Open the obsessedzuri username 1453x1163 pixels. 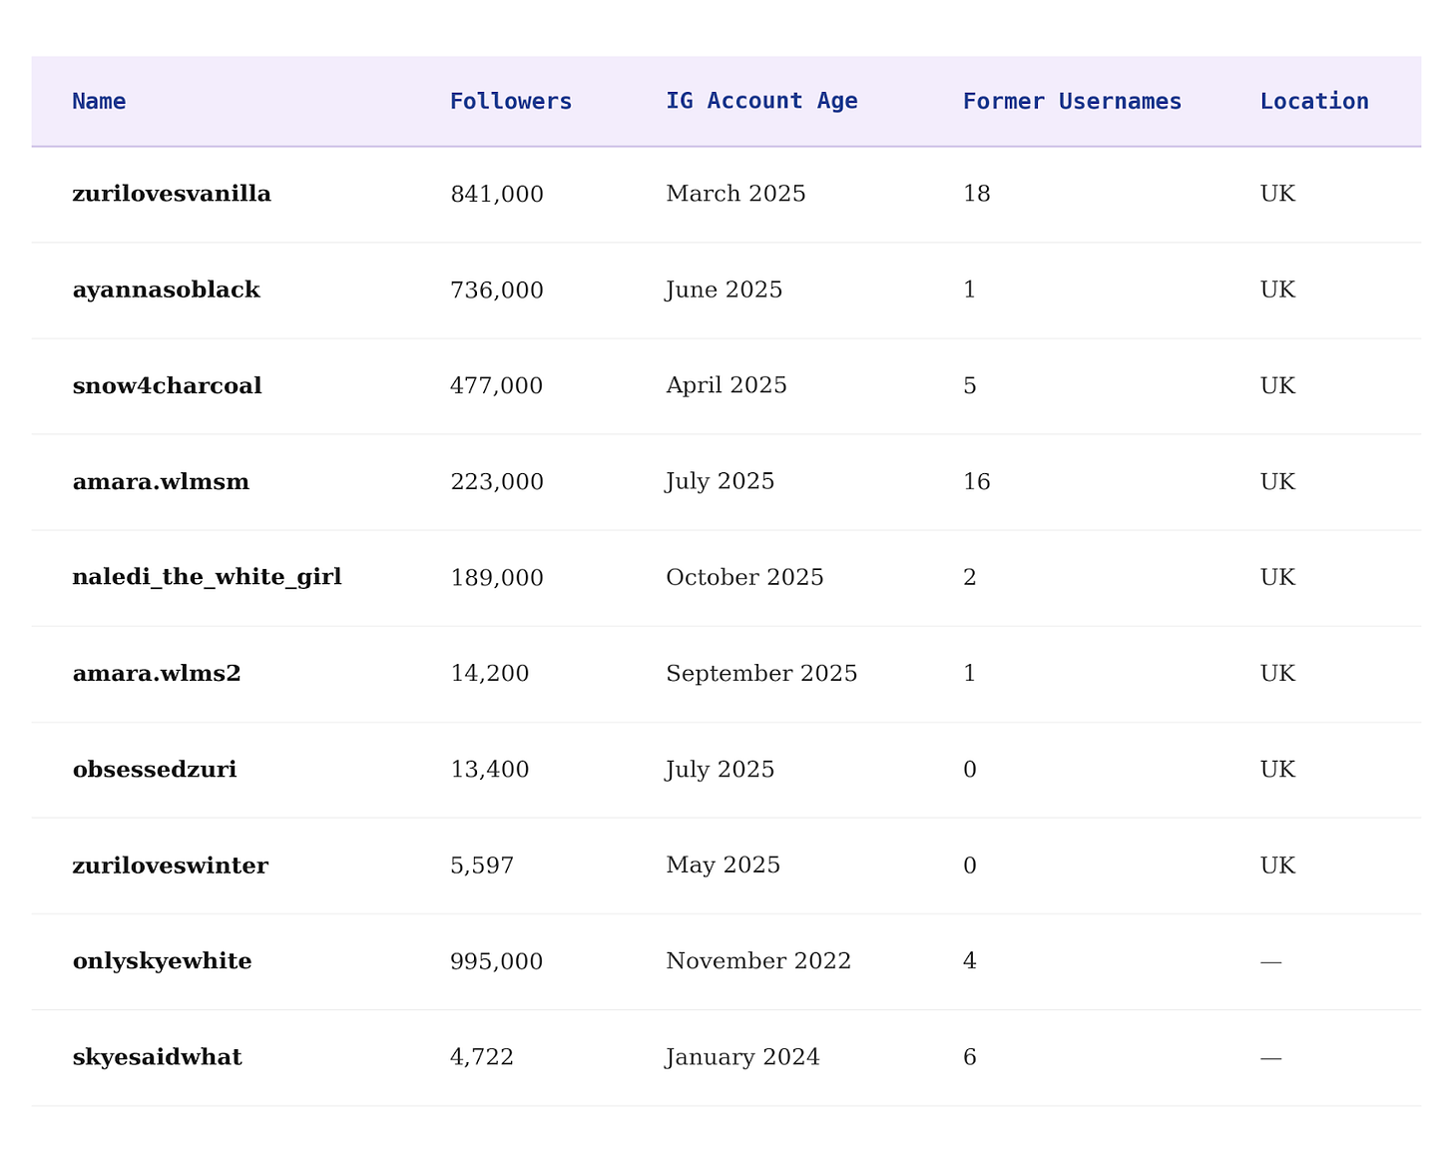click(x=155, y=770)
